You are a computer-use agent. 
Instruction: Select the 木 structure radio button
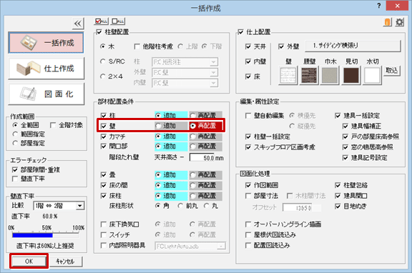click(x=103, y=46)
